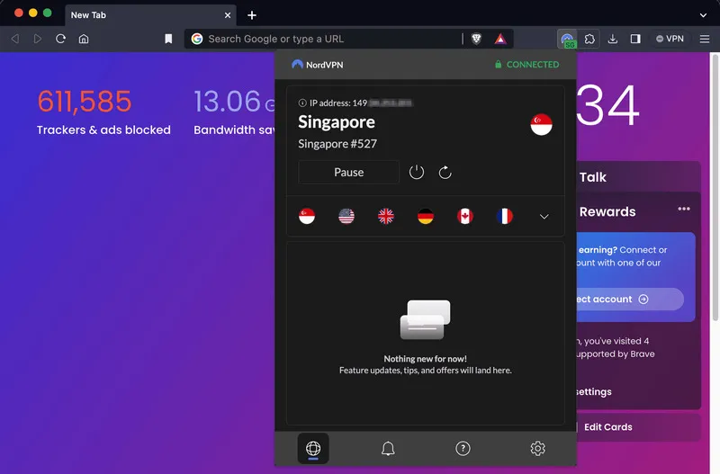Screen dimensions: 720x474
Task: Connect to United Kingdom flag
Action: coord(386,216)
